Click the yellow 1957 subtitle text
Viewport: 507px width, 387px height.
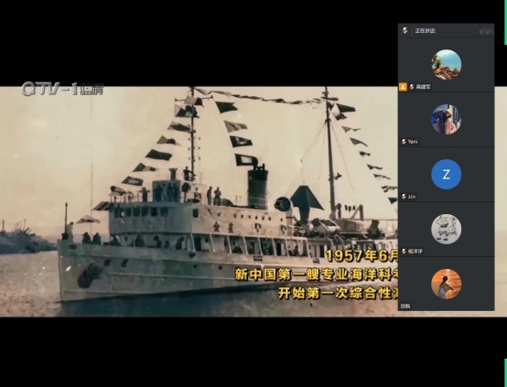pyautogui.click(x=361, y=256)
